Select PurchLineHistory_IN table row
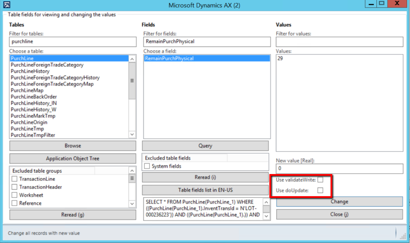Screen dimensions: 410x243 coord(69,103)
